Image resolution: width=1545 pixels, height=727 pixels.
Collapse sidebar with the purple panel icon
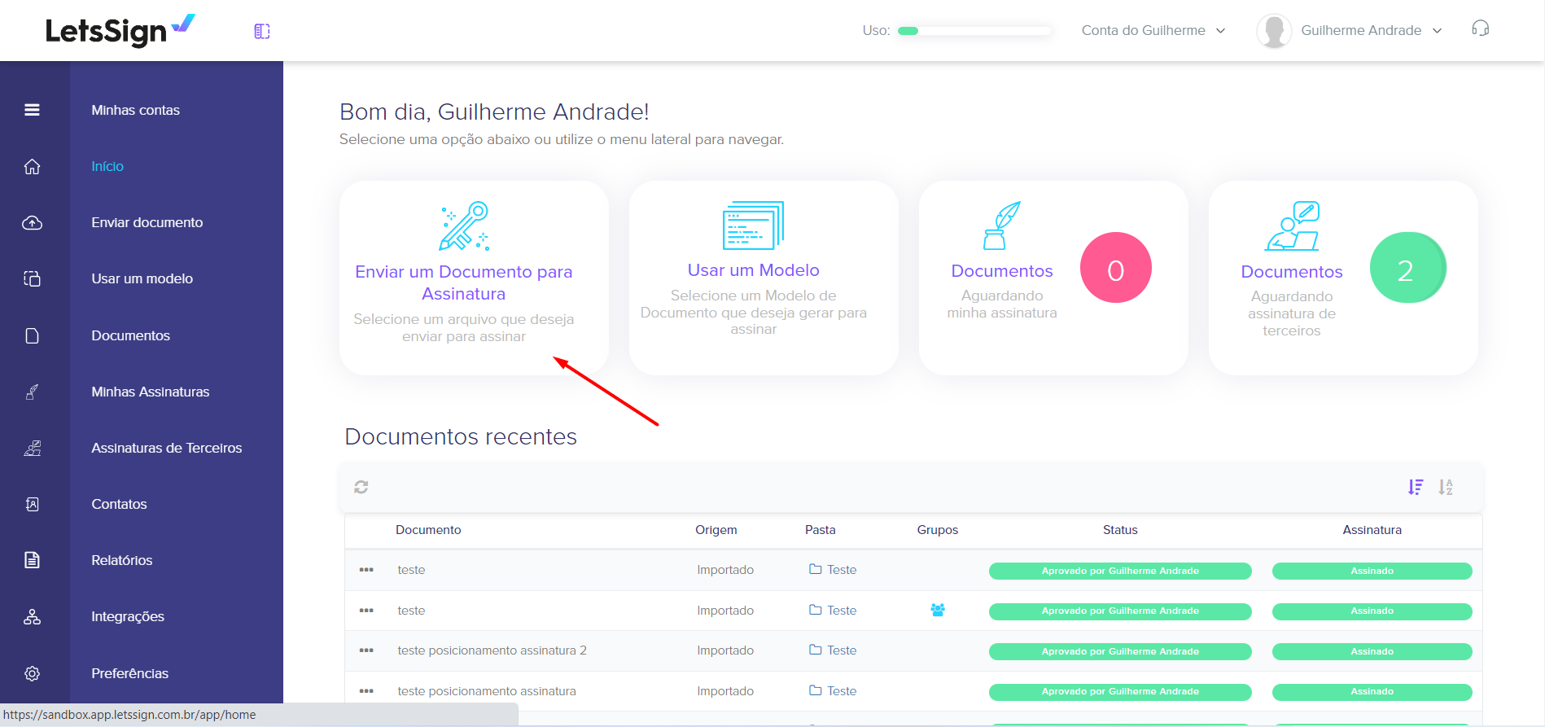click(x=262, y=31)
